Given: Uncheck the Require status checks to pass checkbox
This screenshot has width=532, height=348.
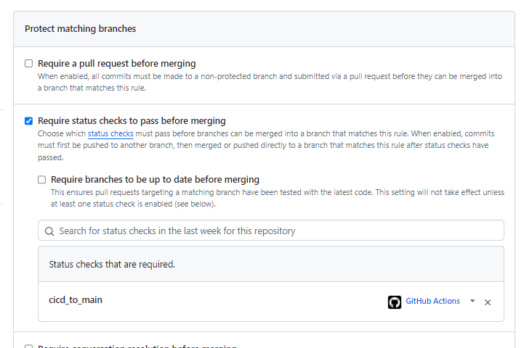Looking at the screenshot, I should (29, 121).
